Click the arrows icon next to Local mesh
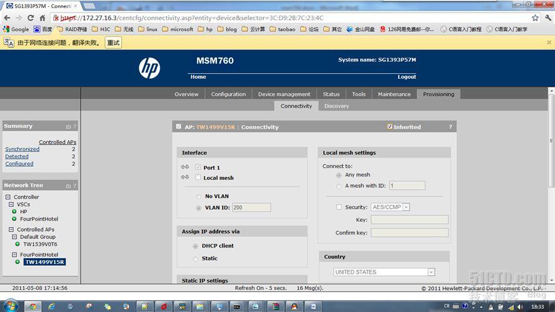The width and height of the screenshot is (555, 312). (185, 177)
